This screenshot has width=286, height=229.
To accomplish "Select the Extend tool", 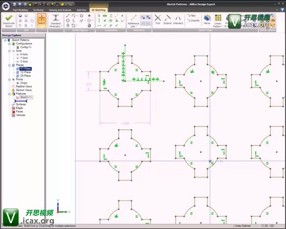I will coord(167,20).
